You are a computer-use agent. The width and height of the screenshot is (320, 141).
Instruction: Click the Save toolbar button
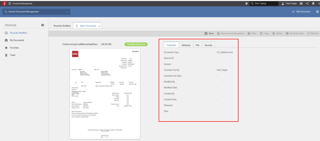[x=209, y=33]
